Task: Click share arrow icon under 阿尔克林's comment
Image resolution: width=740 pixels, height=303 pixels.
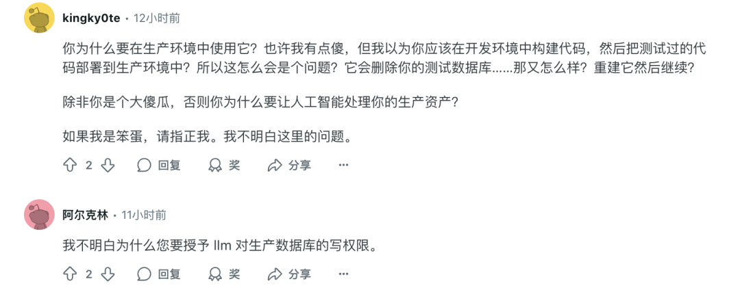Action: (x=274, y=274)
